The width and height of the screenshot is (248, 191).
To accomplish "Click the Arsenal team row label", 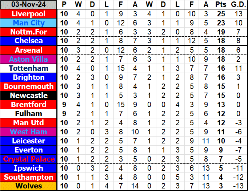I will [x=29, y=50].
